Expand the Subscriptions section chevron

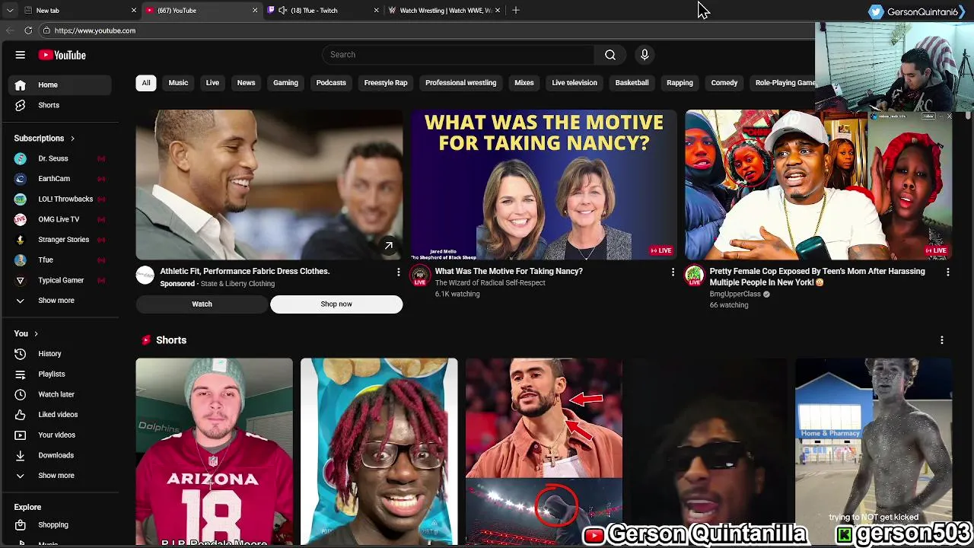[x=72, y=139]
